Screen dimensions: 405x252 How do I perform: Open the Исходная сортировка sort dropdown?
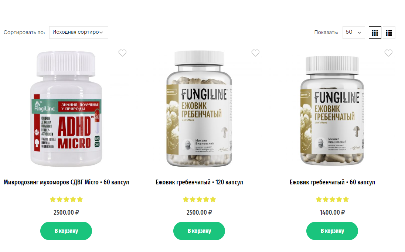(x=78, y=33)
